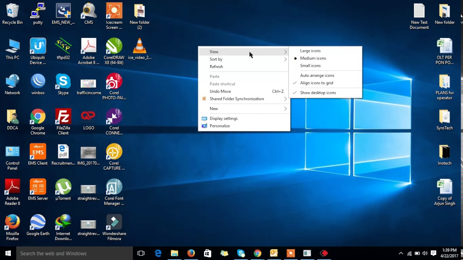Select the ice_video VLC file icon

coord(140,49)
